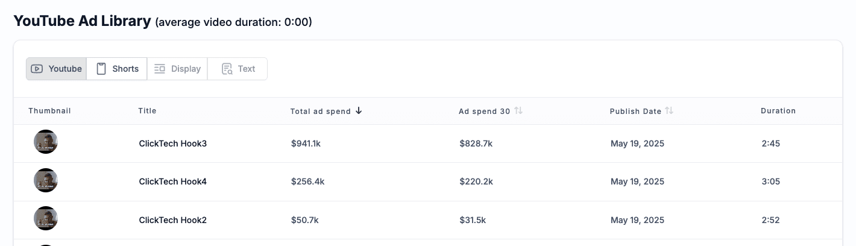Click the ClickTech Hook4 title

(173, 181)
